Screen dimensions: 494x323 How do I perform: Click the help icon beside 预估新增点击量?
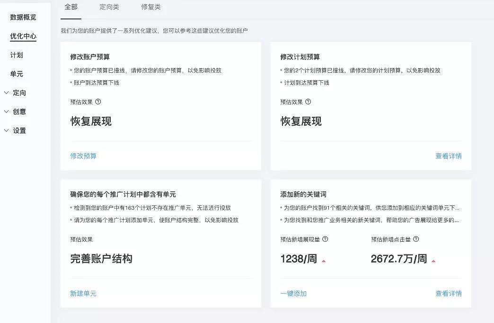tap(415, 239)
